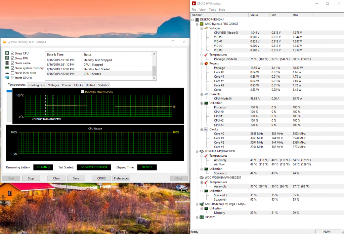Collapse the TOSHIBA MQ01ACF050 node
344x234 pixels.
(x=197, y=152)
